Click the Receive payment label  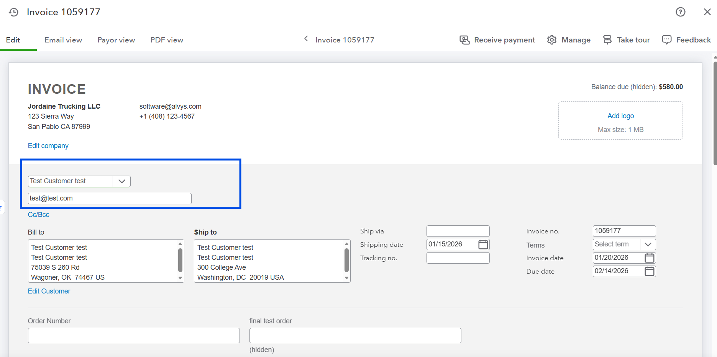point(505,40)
